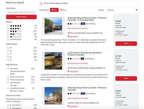Toggle the Unrated Hotels checkbox
The image size is (144, 109).
pyautogui.click(x=8, y=39)
